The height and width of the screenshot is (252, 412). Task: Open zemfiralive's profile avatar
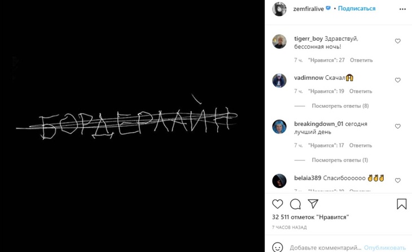pyautogui.click(x=279, y=9)
